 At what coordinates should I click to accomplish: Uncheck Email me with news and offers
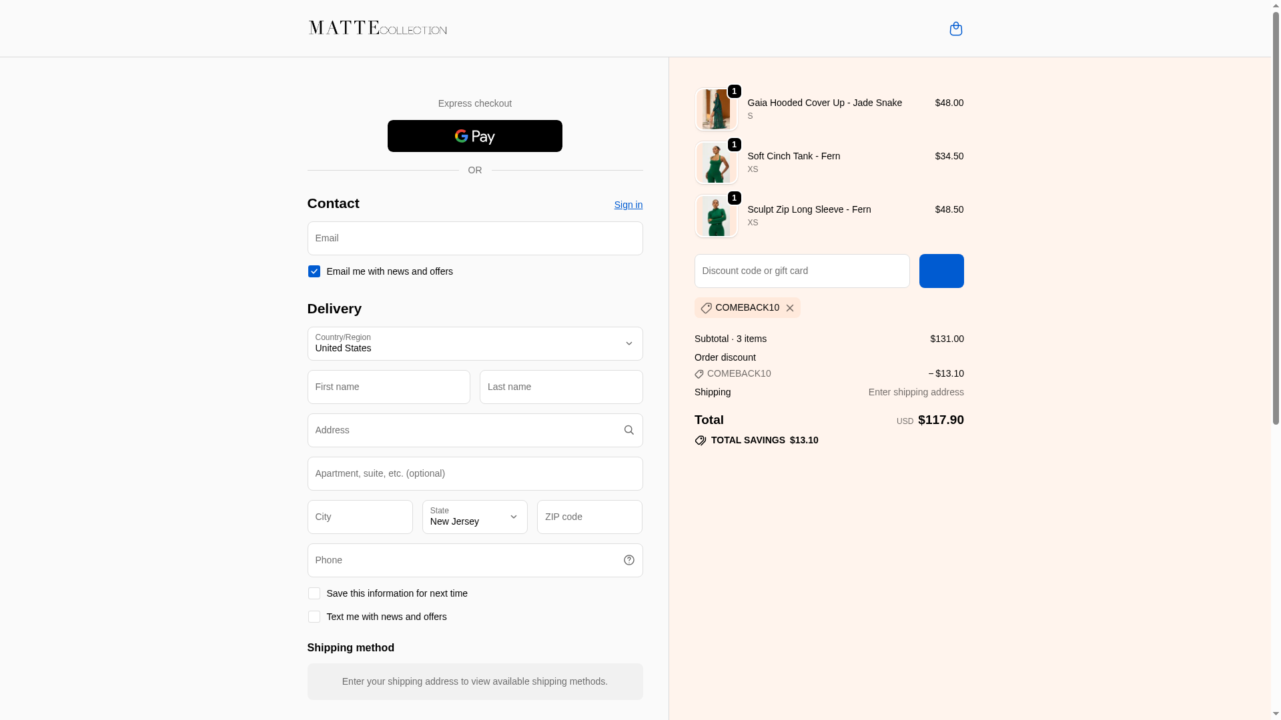[314, 271]
